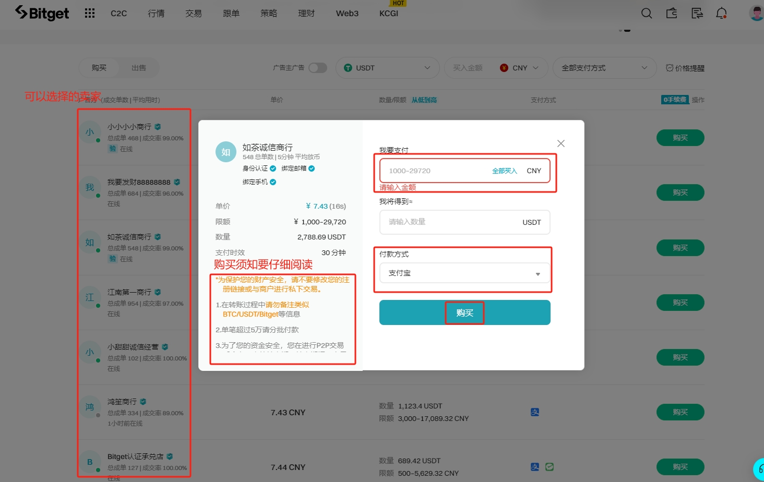
Task: Click 购买 button for 小甜甜诚信经营
Action: coord(681,357)
